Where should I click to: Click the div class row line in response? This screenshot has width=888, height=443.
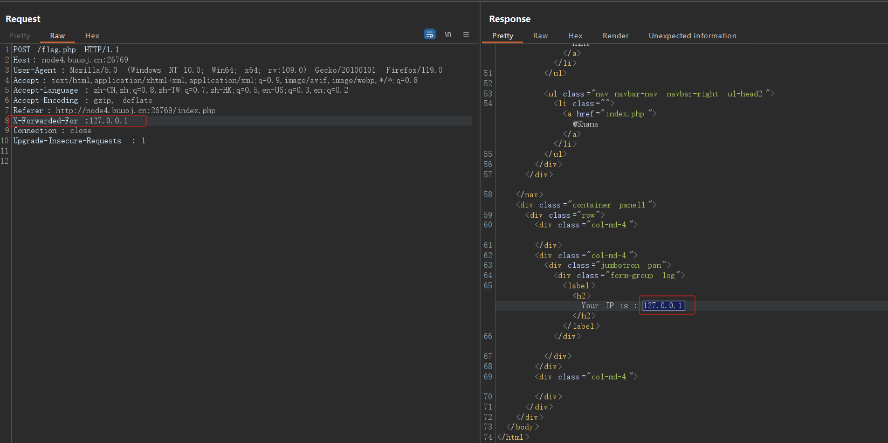[x=565, y=215]
